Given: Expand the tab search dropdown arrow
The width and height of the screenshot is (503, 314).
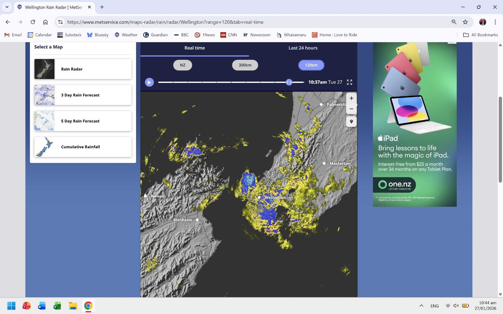Looking at the screenshot, I should 7,7.
